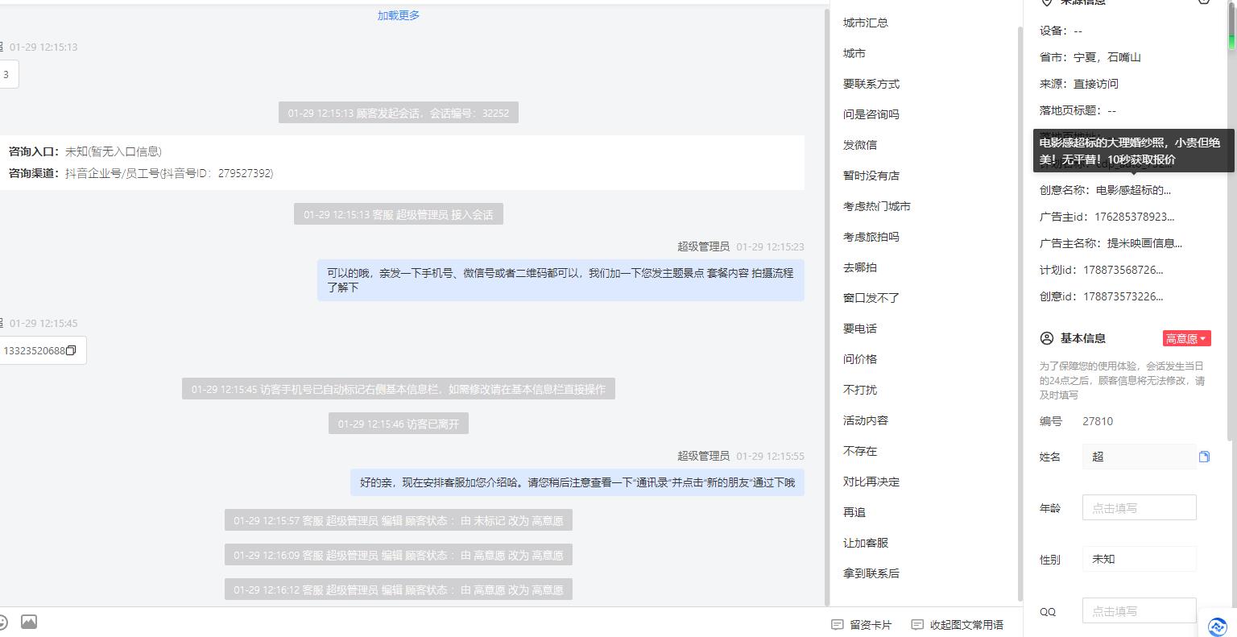Choose the 不存在 phrase
The image size is (1237, 637).
(x=860, y=451)
